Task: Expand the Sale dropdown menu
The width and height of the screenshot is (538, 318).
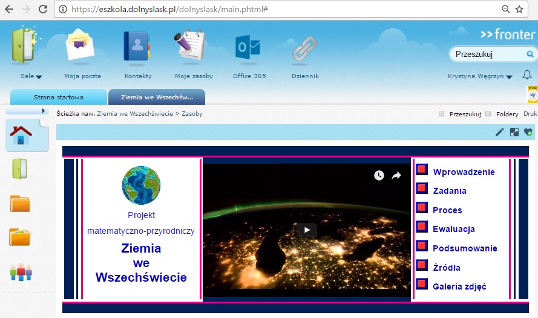Action: (x=31, y=76)
